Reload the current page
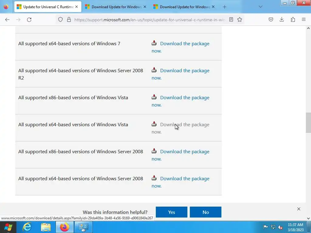Image resolution: width=311 pixels, height=233 pixels. coord(29,20)
